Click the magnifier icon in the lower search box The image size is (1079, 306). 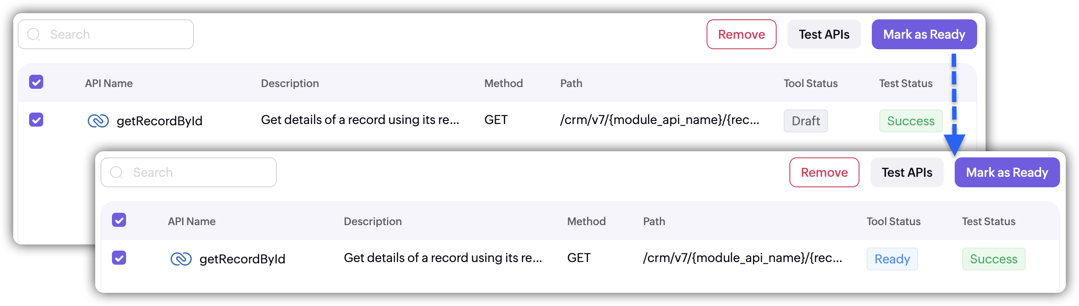click(116, 172)
